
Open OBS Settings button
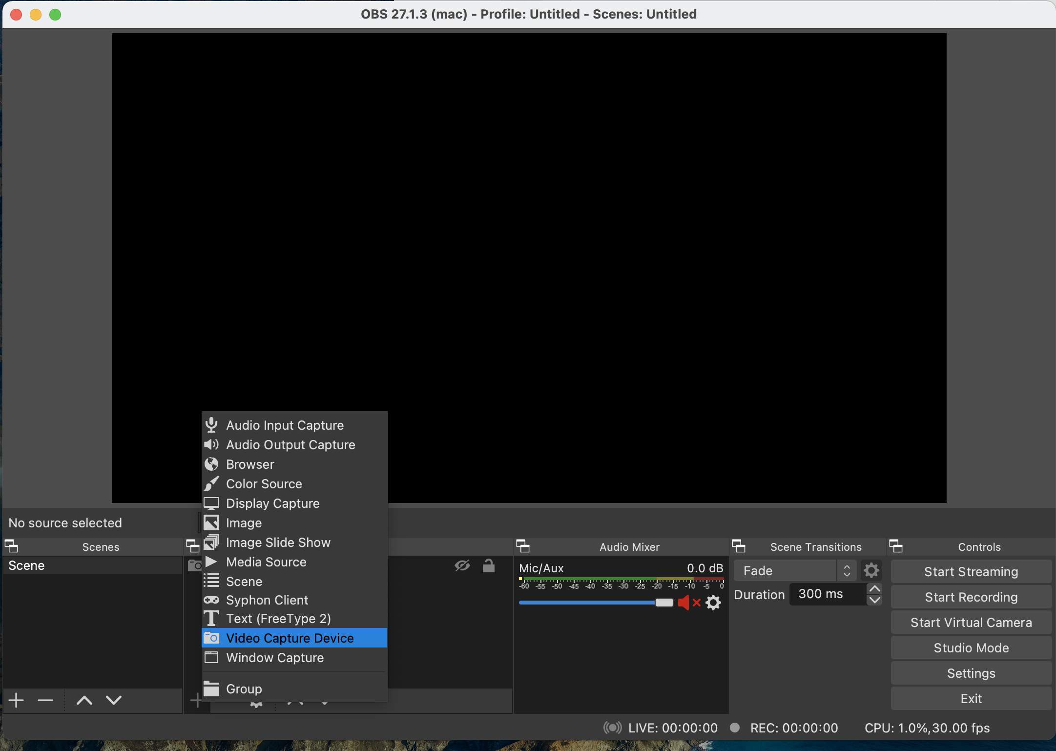(971, 673)
